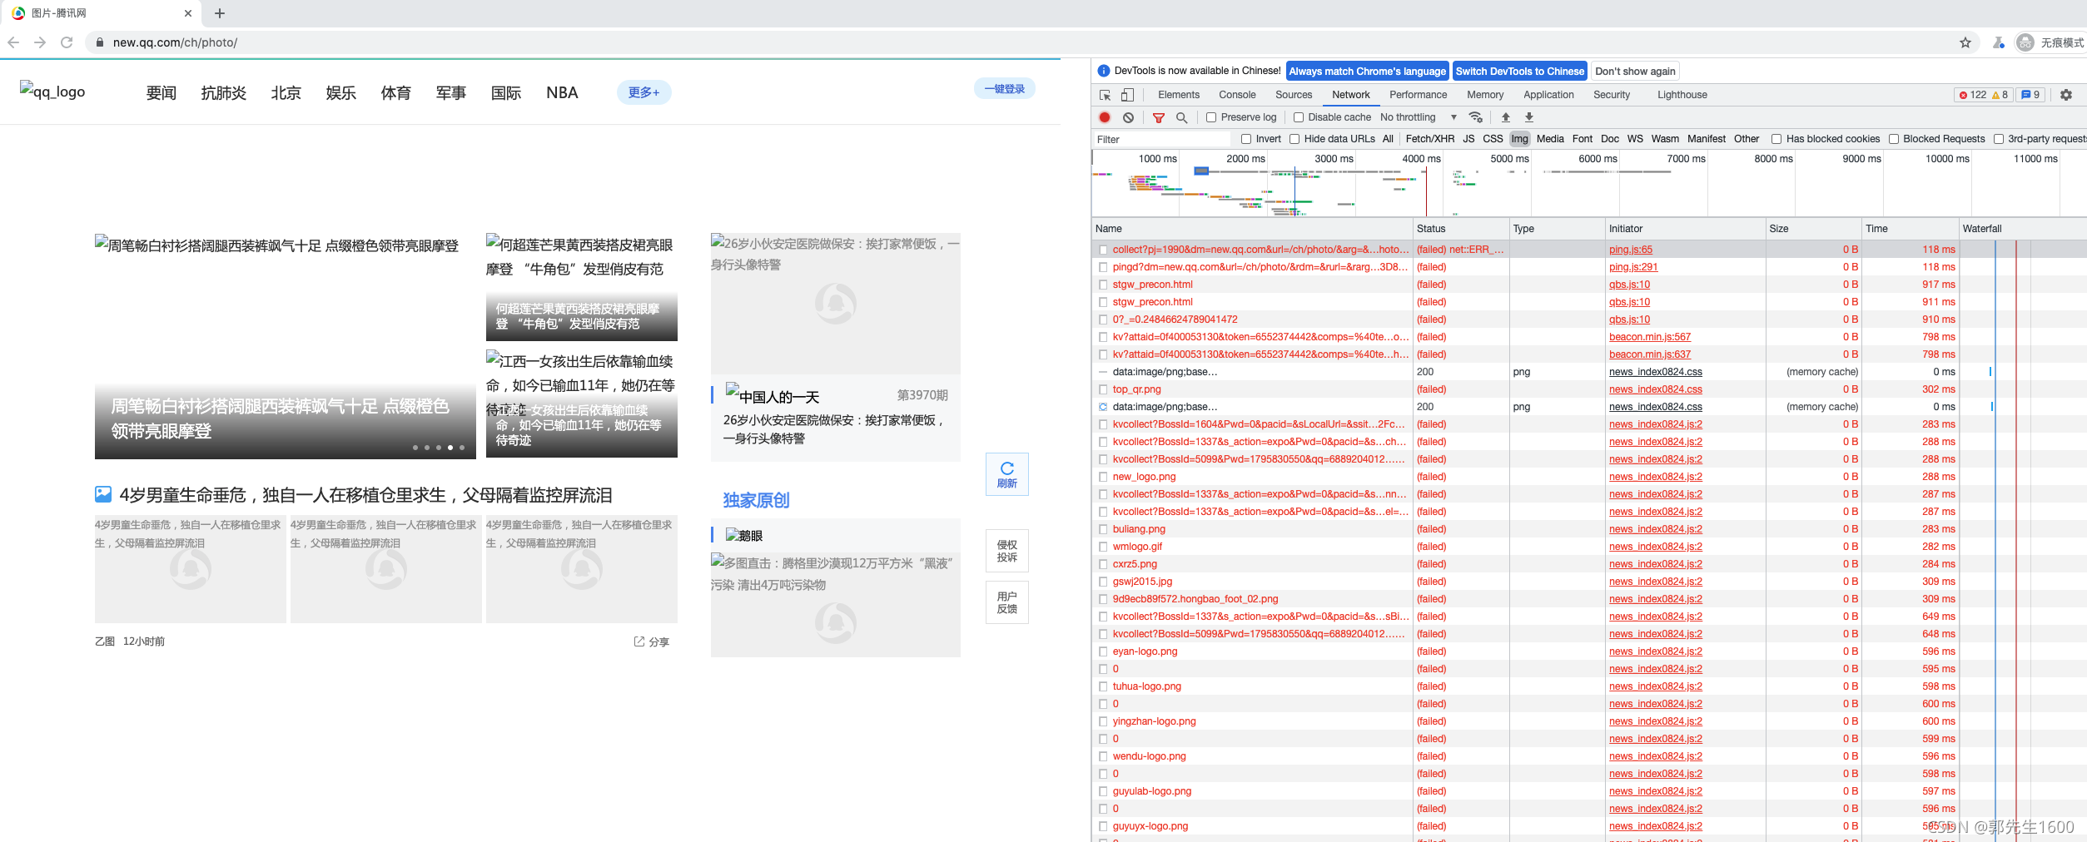Toggle the device toolbar icon
This screenshot has height=842, width=2087.
point(1127,95)
